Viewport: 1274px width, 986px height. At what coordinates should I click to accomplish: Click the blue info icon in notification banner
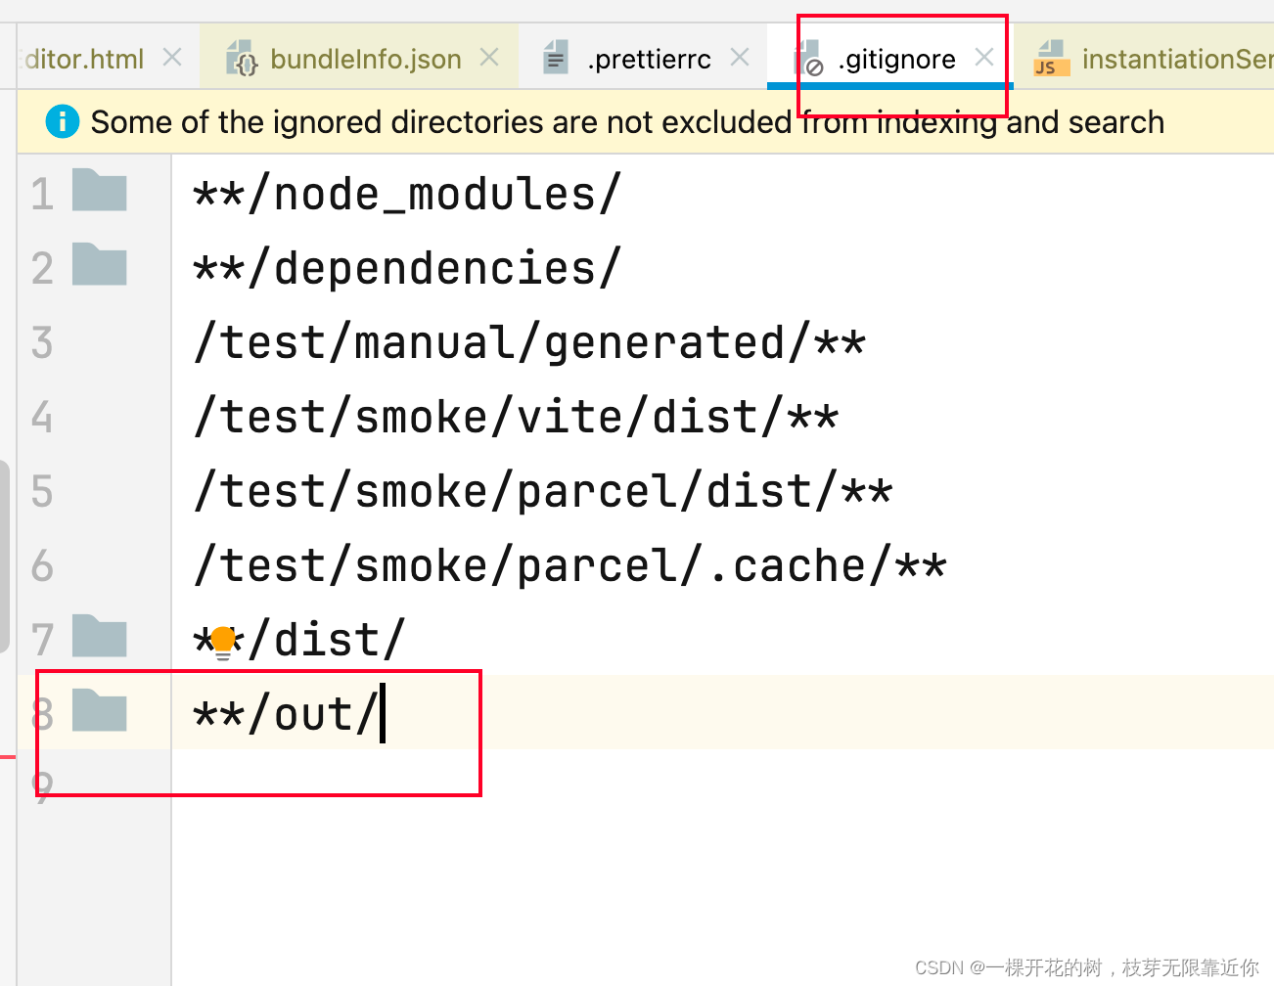[62, 121]
